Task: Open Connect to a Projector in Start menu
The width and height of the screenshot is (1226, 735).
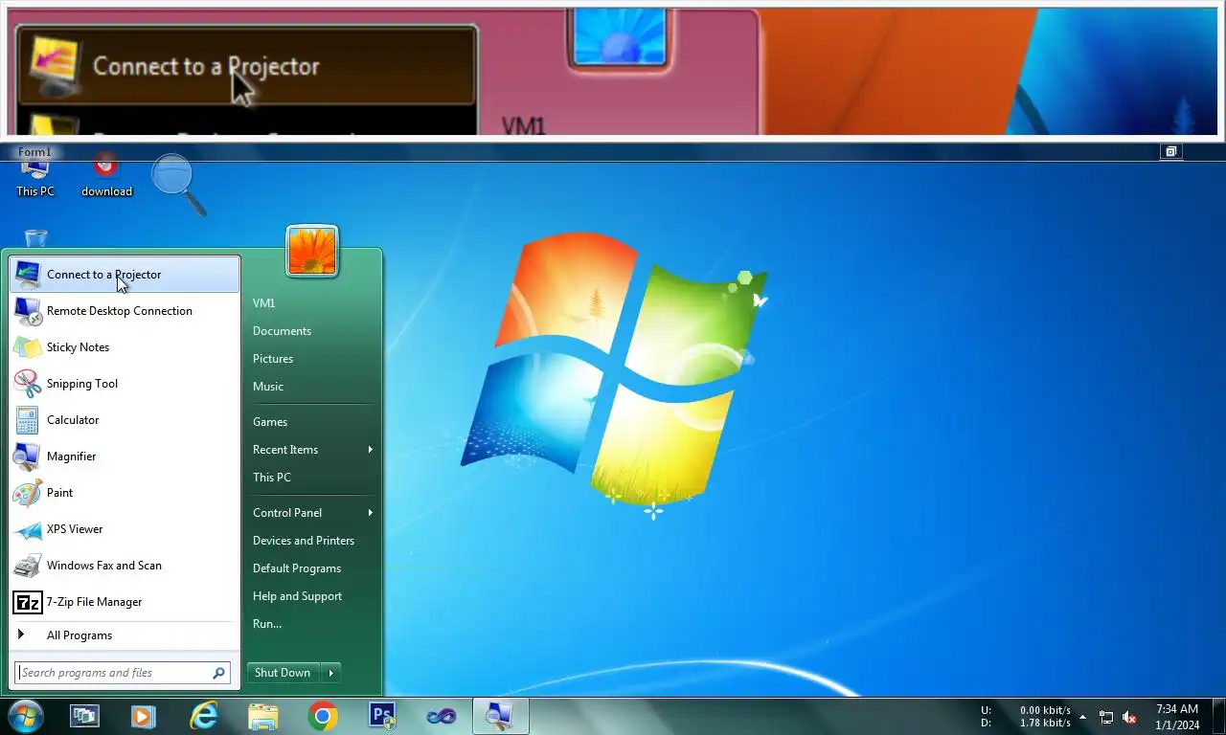Action: (x=124, y=275)
